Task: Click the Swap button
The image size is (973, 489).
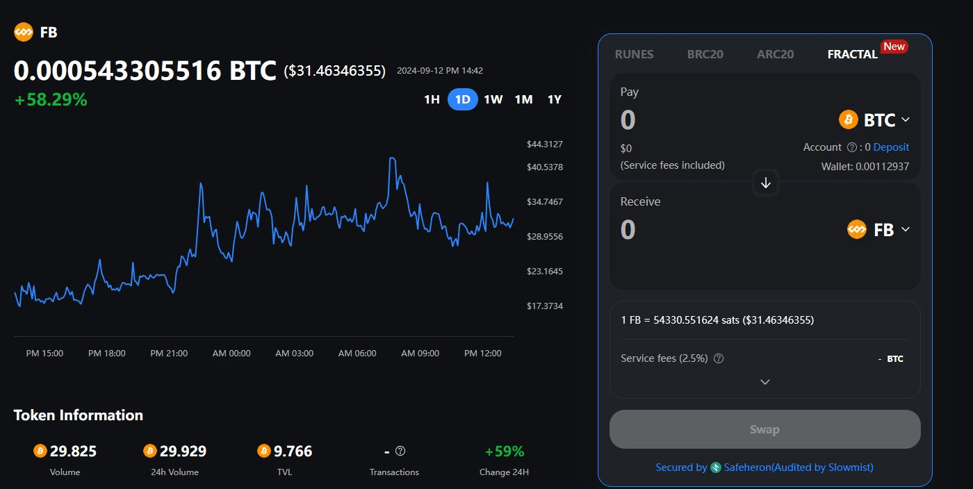Action: point(765,429)
